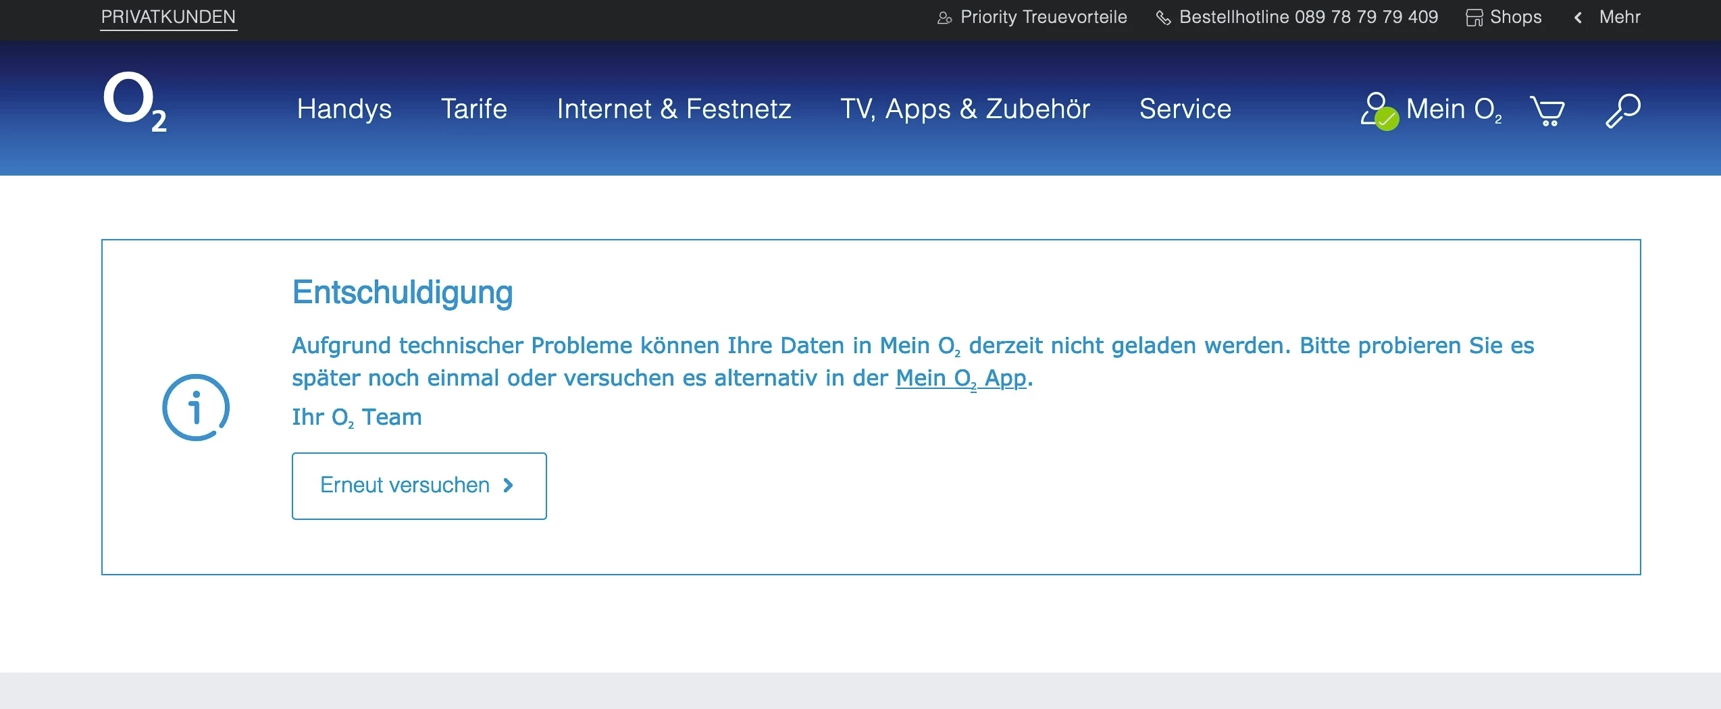Select the PRIVATKUNDEN tab
The image size is (1721, 709).
pyautogui.click(x=169, y=18)
